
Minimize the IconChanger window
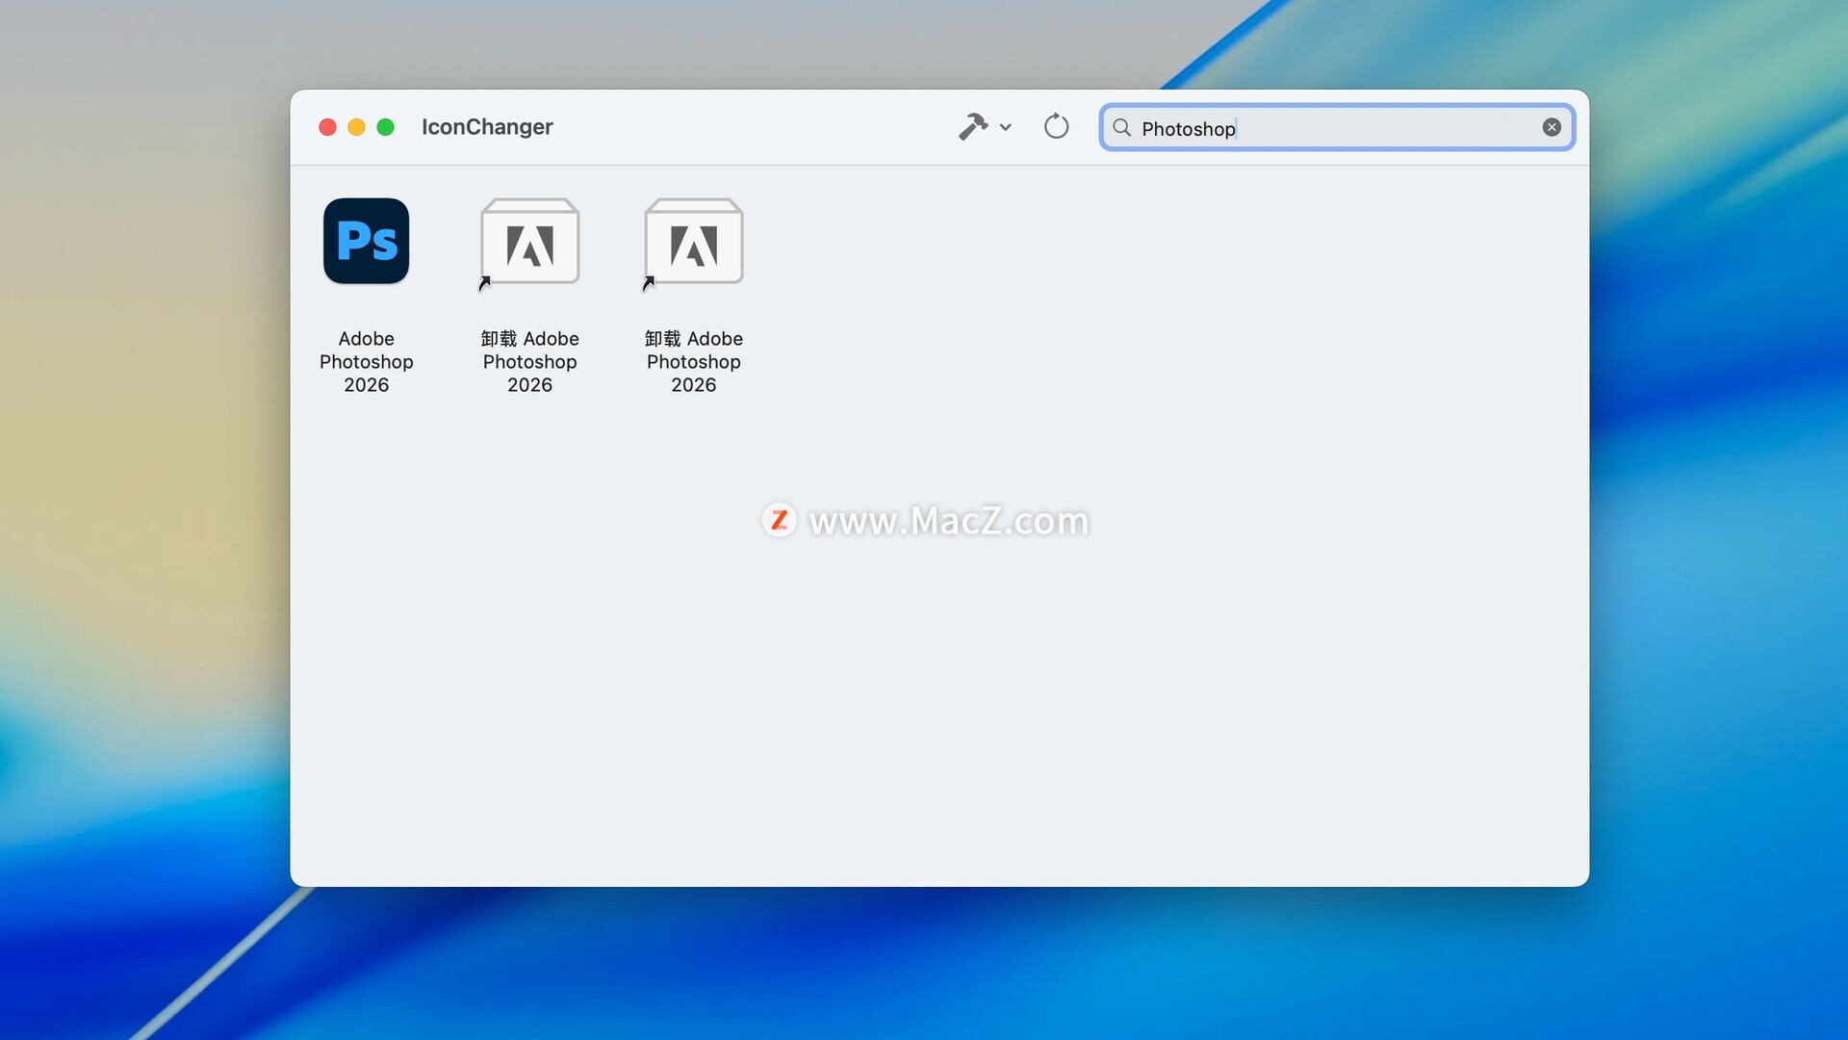[356, 127]
